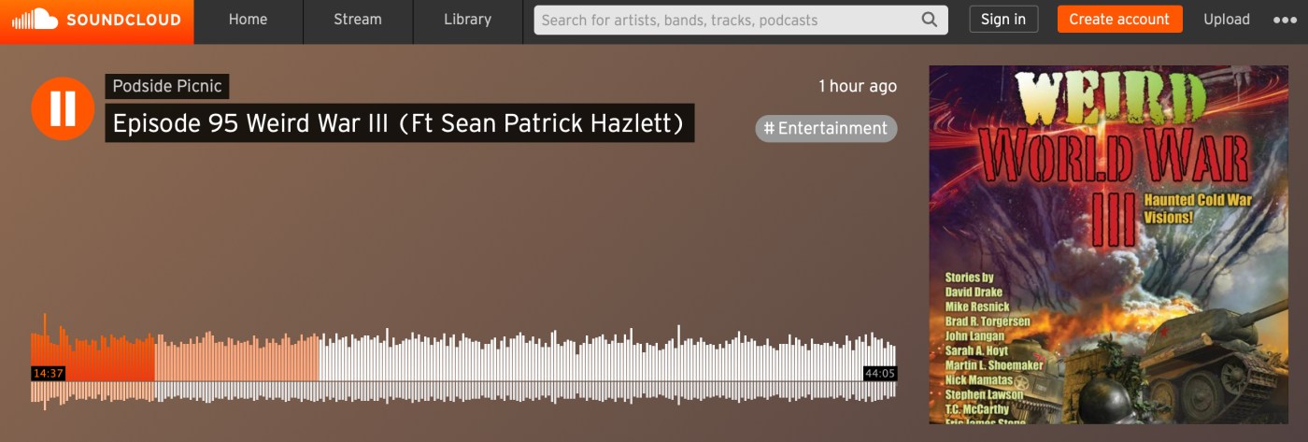Enlarge the Weird World War III cover artwork

(x=1094, y=244)
